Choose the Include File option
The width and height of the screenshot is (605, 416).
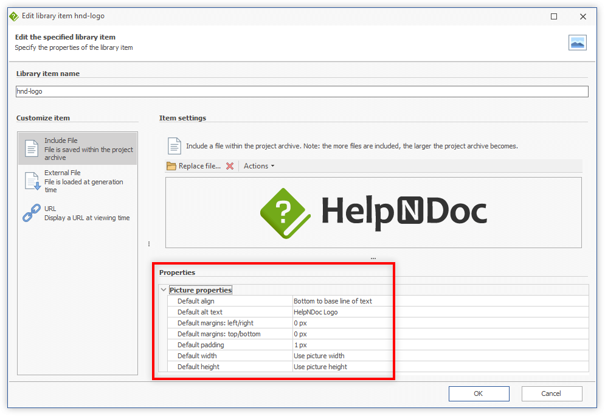(78, 148)
